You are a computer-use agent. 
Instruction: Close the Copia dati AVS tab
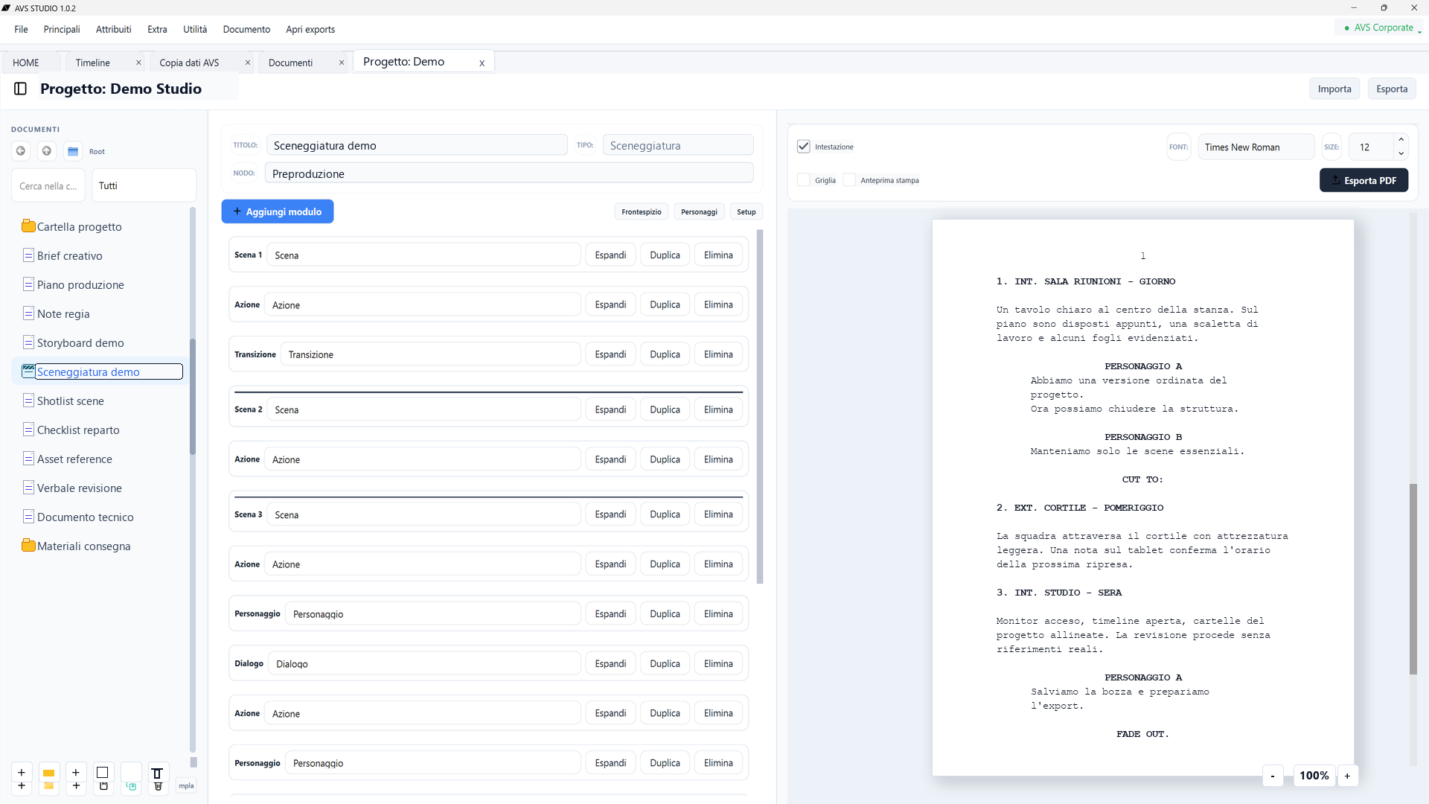[x=248, y=63]
